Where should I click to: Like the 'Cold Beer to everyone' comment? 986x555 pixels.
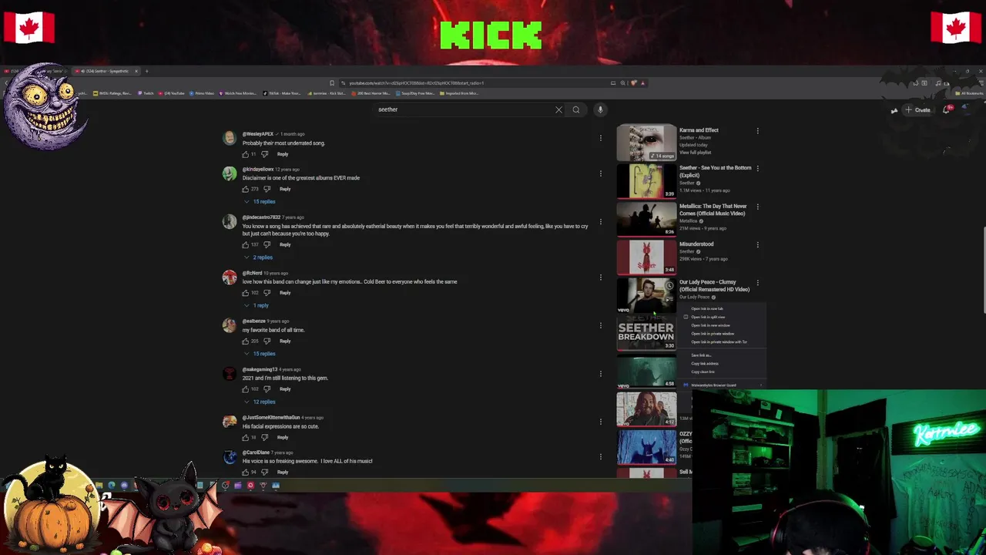tap(246, 293)
